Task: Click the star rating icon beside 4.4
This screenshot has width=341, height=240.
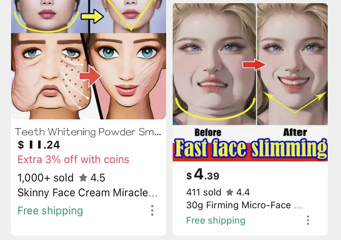Action: tap(230, 192)
